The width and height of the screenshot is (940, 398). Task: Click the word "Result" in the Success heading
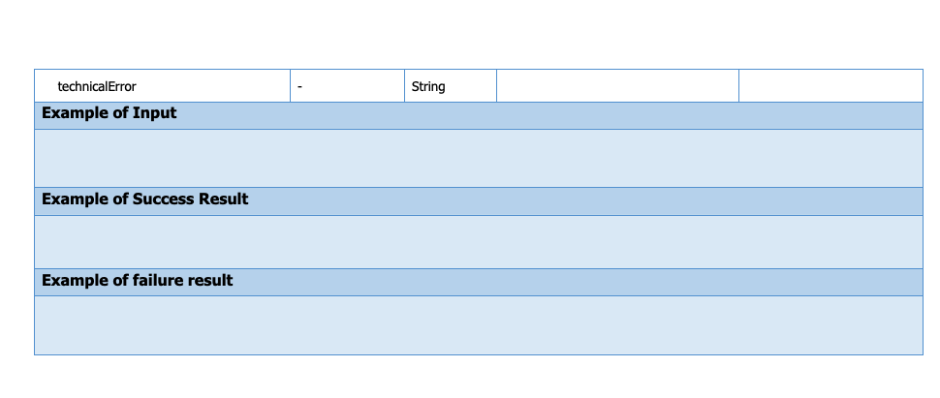[x=224, y=199]
